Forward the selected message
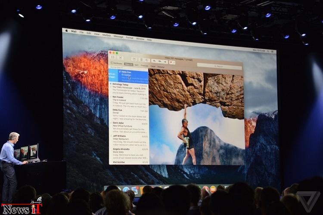323x215 pixels. click(x=165, y=62)
